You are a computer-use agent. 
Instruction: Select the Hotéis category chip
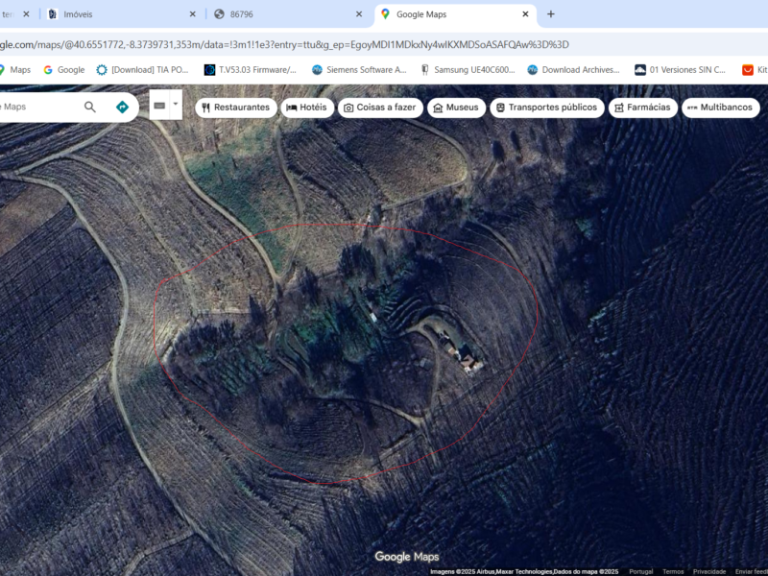click(x=307, y=108)
